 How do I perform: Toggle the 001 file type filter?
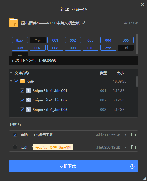click(55, 40)
